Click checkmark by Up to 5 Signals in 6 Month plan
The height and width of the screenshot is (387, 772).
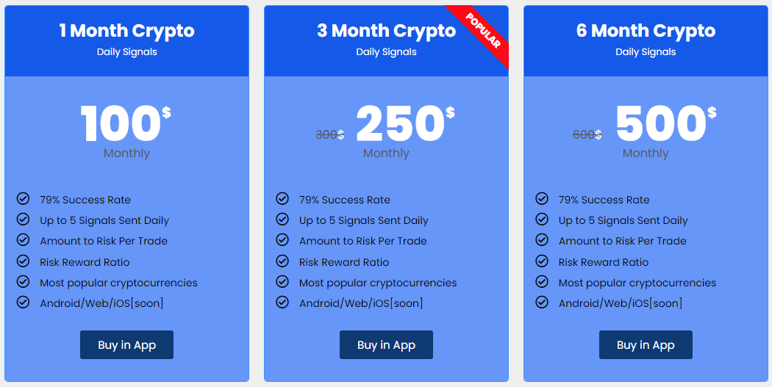pyautogui.click(x=542, y=219)
